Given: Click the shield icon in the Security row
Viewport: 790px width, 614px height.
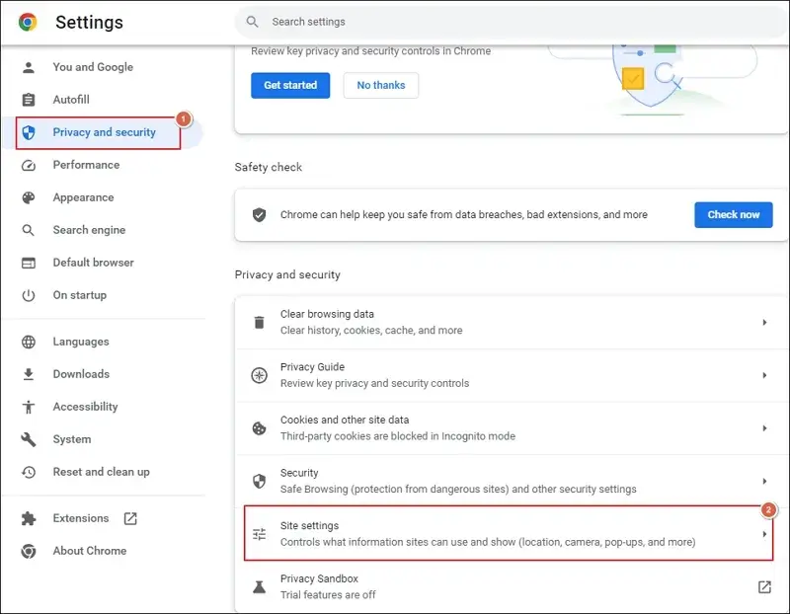Looking at the screenshot, I should [x=259, y=481].
